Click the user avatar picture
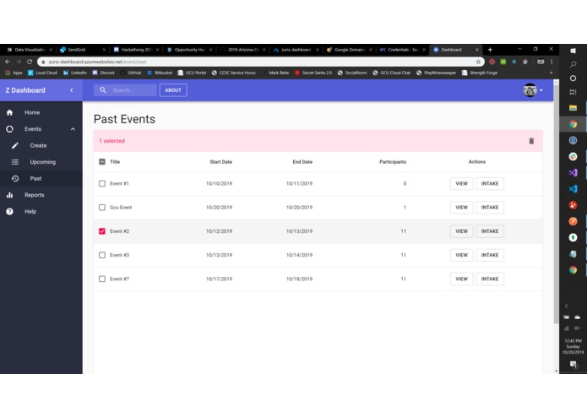This screenshot has width=587, height=417. point(530,90)
